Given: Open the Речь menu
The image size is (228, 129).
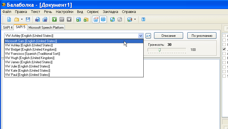Looking at the screenshot, I should [48, 12].
